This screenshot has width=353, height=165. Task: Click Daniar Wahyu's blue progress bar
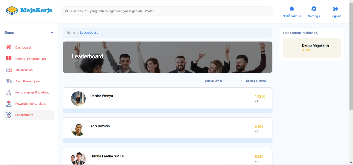[168, 111]
